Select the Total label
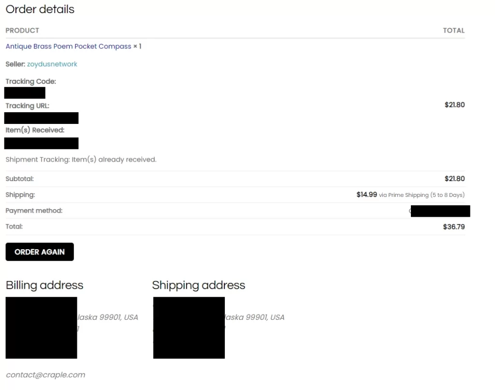Screen dimensions: 495x390 pos(14,226)
